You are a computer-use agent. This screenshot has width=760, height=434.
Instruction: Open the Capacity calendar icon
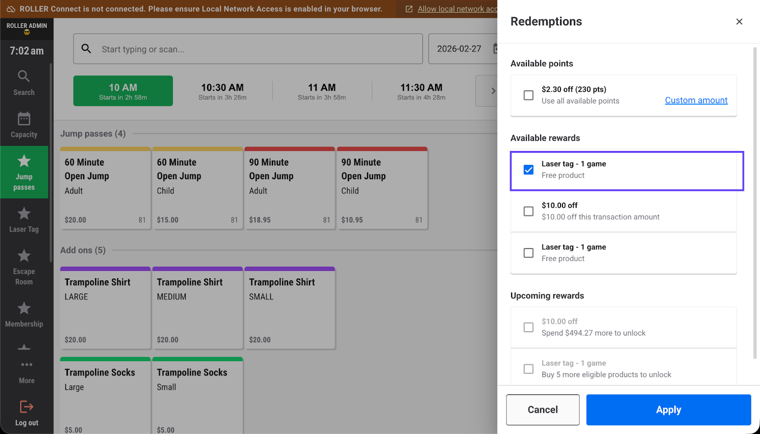[x=24, y=119]
